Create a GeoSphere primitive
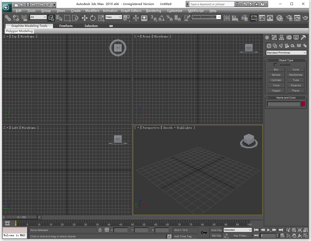The width and height of the screenshot is (311, 241). tap(296, 75)
